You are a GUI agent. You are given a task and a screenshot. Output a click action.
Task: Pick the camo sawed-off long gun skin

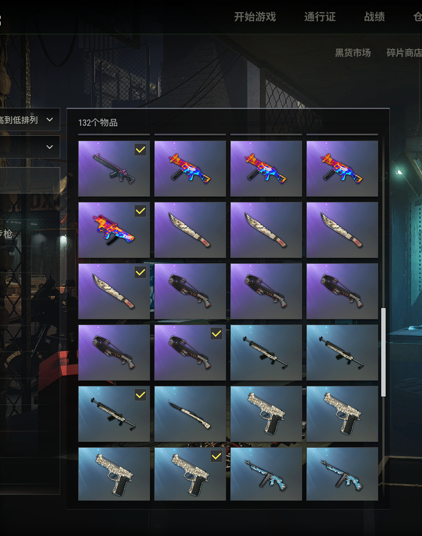coord(190,414)
